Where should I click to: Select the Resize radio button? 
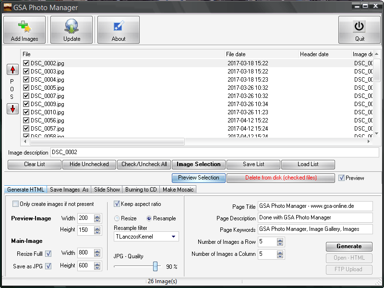[x=117, y=218]
